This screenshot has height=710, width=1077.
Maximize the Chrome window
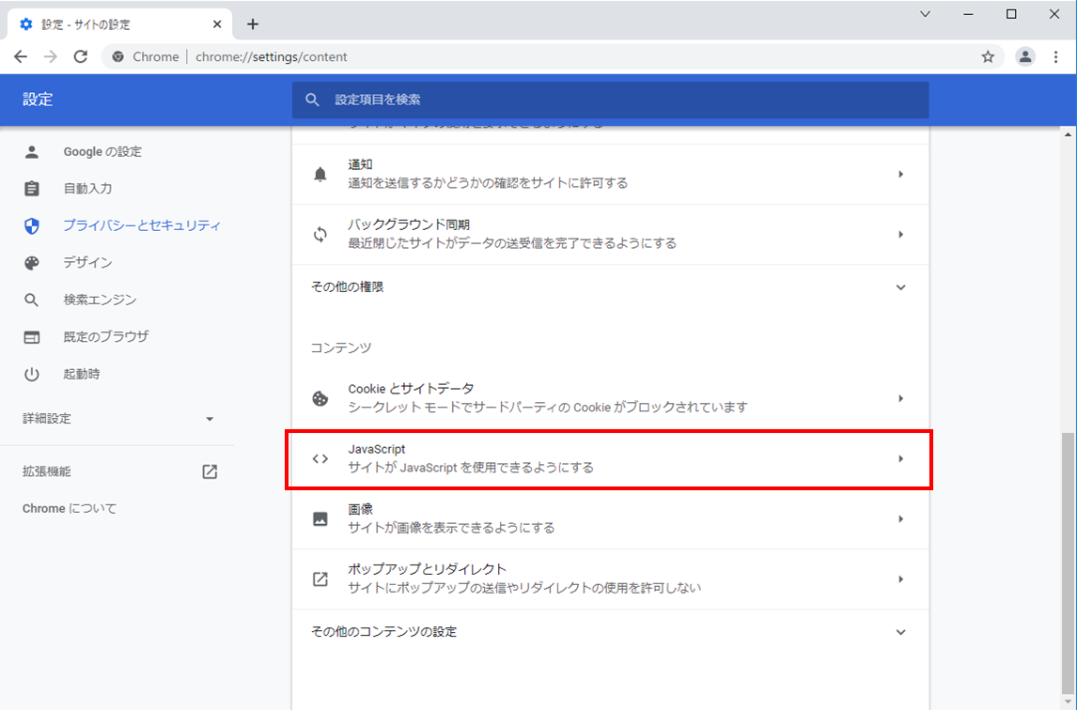click(1011, 14)
